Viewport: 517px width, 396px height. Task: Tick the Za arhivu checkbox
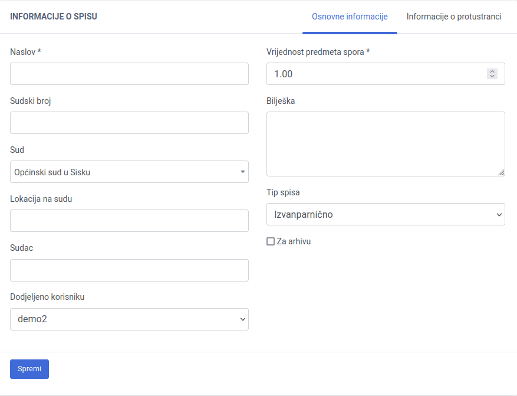pyautogui.click(x=271, y=241)
